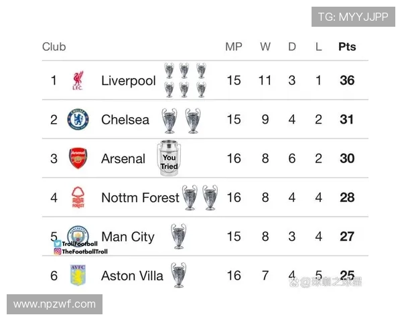
Task: Click the Club column header
Action: pyautogui.click(x=54, y=47)
